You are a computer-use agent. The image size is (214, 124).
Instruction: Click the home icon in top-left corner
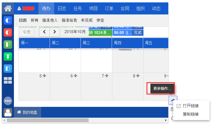click(8, 8)
